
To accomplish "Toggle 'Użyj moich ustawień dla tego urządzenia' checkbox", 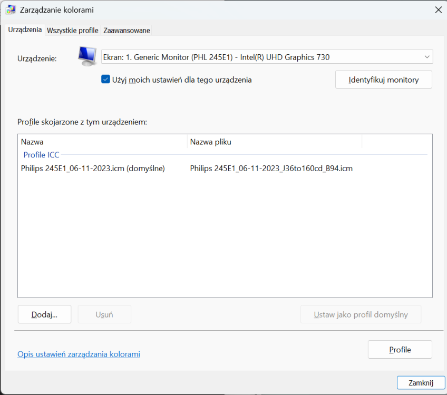I will (x=105, y=79).
